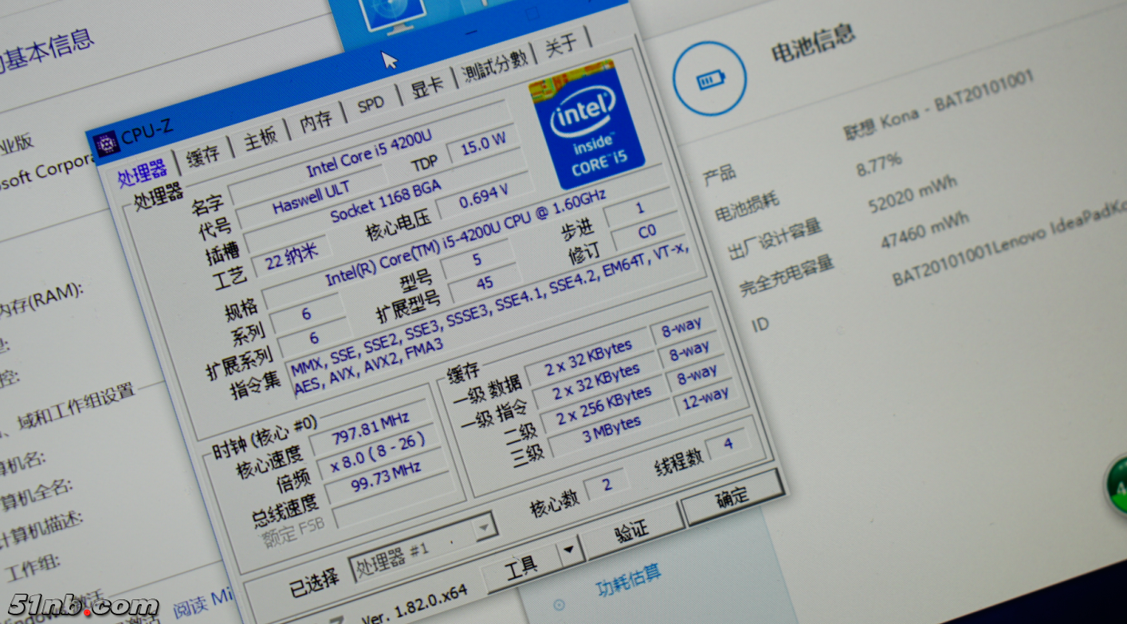This screenshot has width=1127, height=624.
Task: Switch to the 缓存 tab
Action: pyautogui.click(x=204, y=155)
